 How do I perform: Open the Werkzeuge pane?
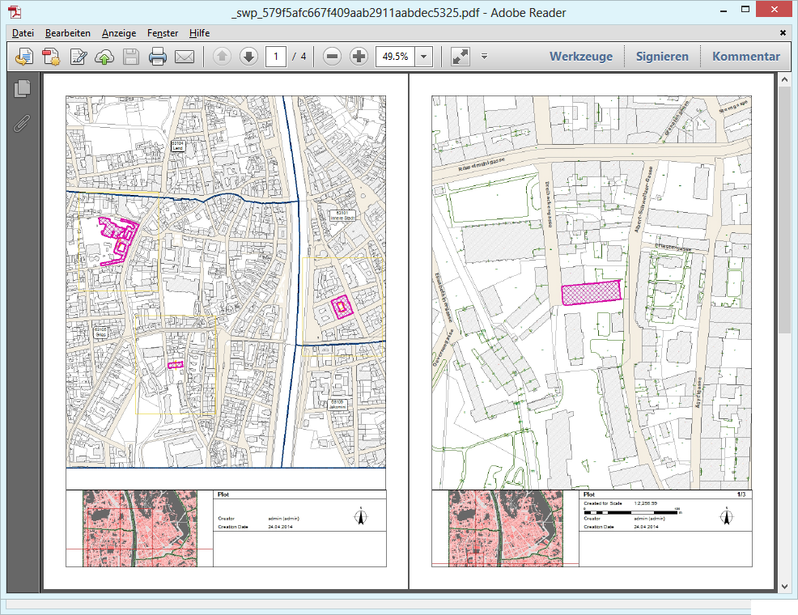[x=581, y=57]
